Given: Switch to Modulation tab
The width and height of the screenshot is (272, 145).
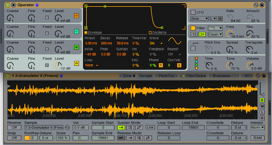Looking at the screenshot, I should pyautogui.click(x=224, y=76).
